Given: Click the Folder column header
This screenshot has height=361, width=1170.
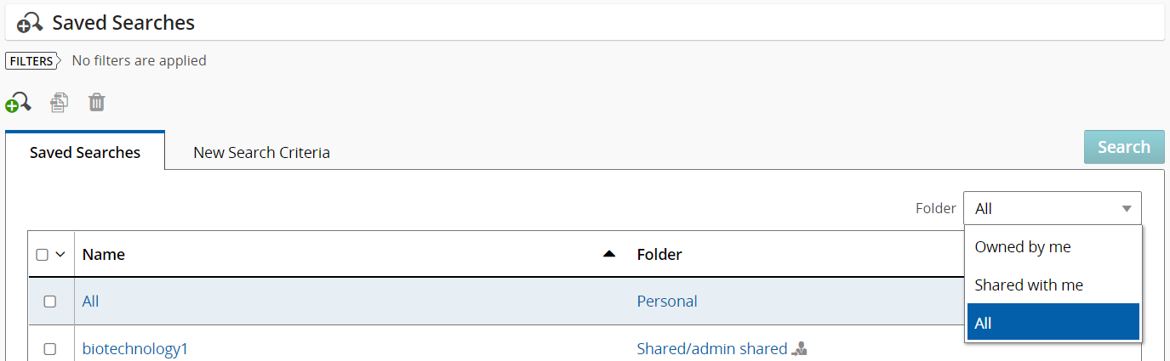Looking at the screenshot, I should pyautogui.click(x=659, y=254).
